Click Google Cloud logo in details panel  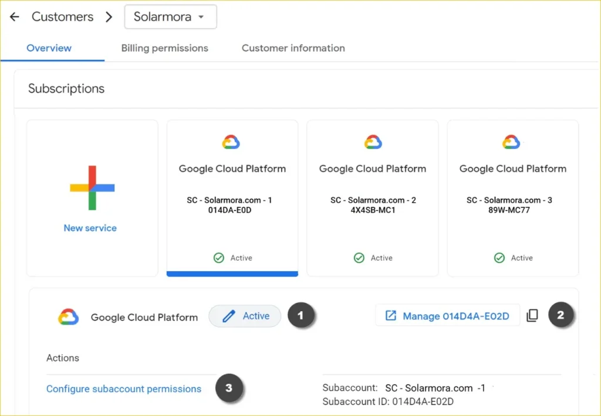pyautogui.click(x=69, y=317)
